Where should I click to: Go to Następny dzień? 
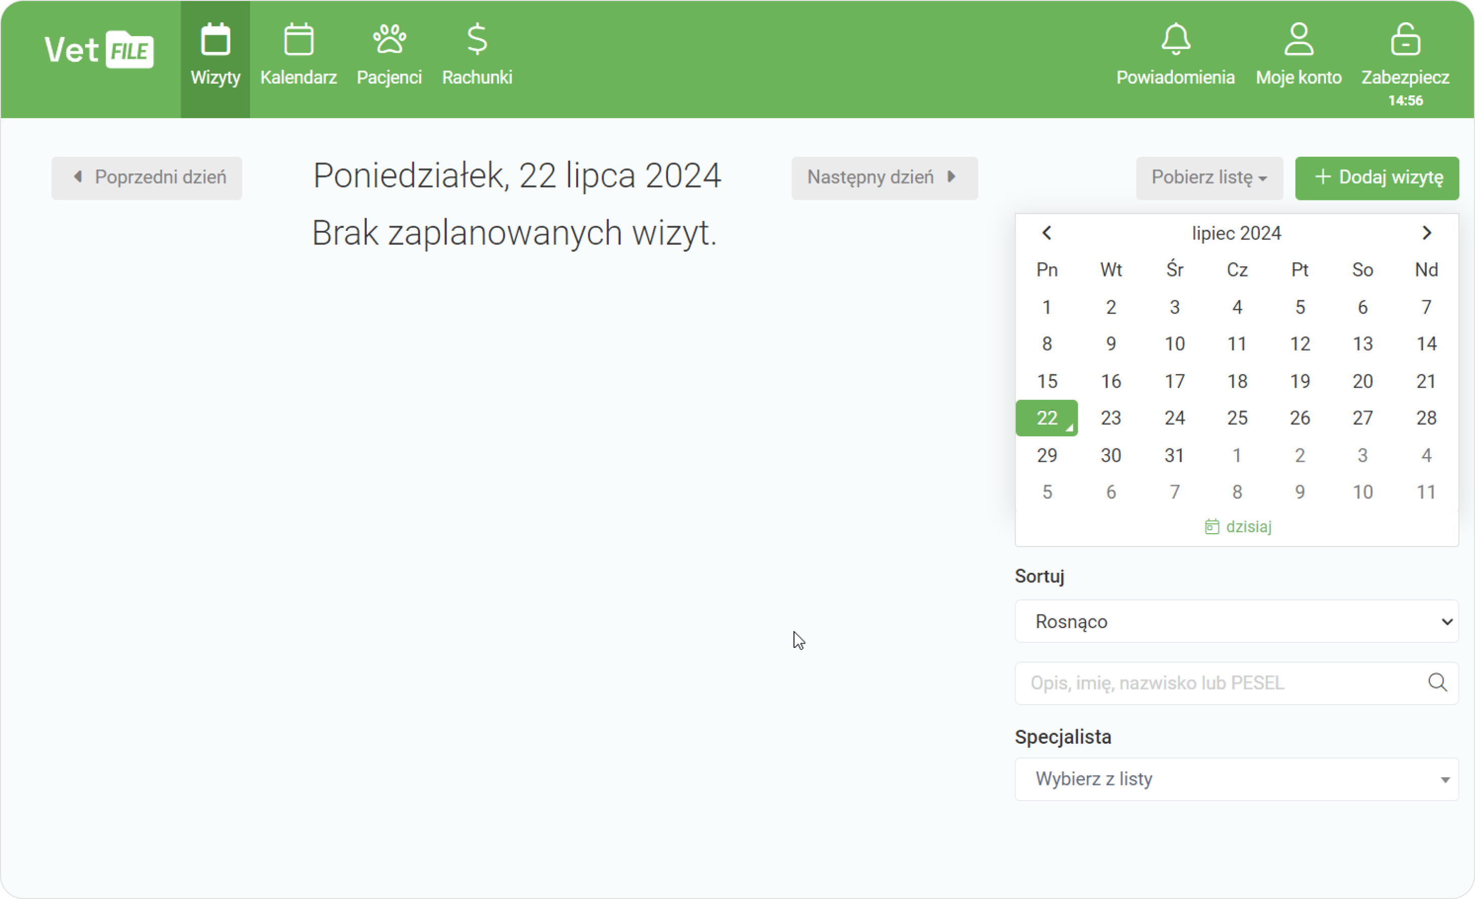884,178
